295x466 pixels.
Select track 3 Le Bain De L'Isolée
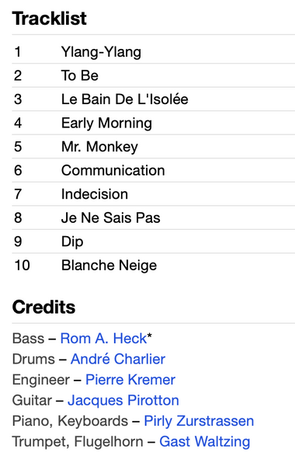153,99
